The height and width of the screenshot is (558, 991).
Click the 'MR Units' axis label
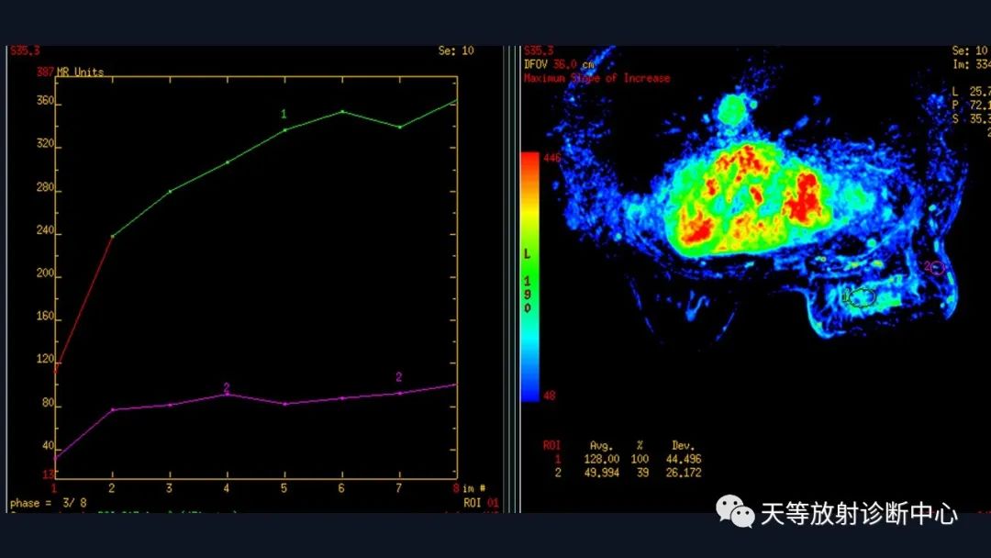coord(80,72)
